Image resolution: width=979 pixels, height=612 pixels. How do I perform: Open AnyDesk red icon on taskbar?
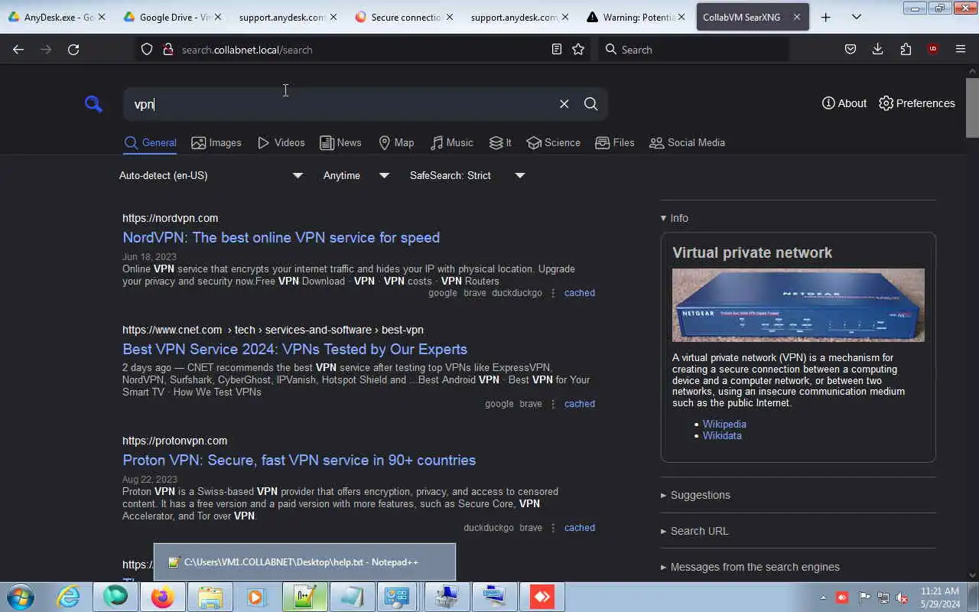click(x=542, y=597)
